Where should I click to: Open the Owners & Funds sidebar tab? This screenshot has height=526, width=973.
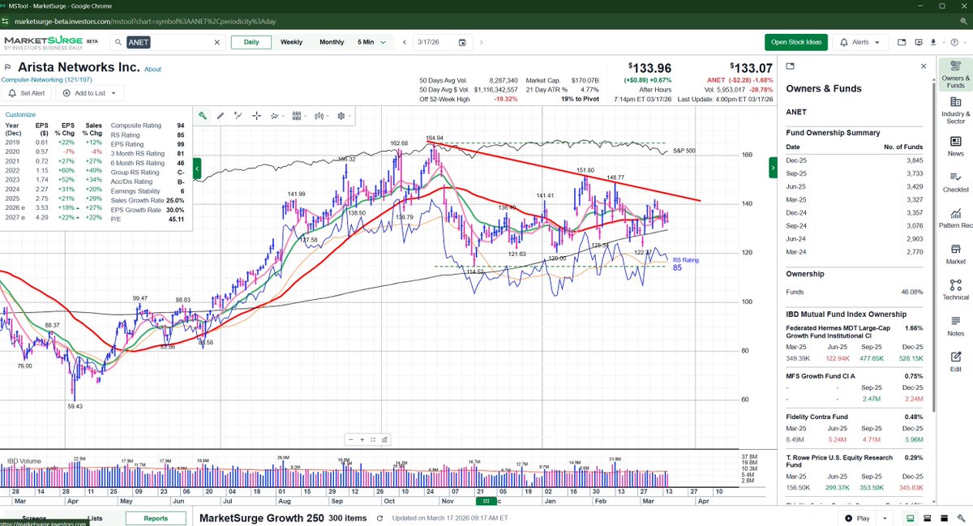(x=955, y=74)
